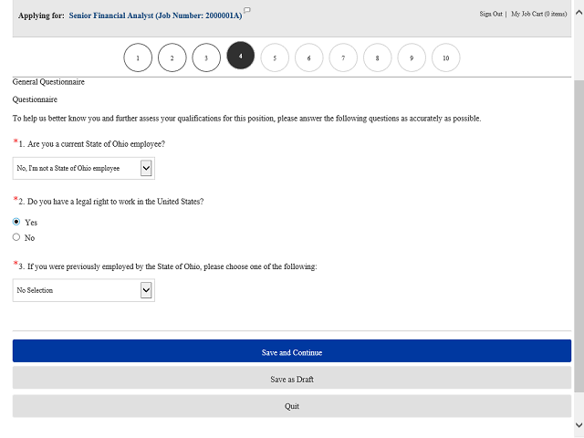Click the 'Applying for:' label
Screen dimensions: 584x438
41,16
